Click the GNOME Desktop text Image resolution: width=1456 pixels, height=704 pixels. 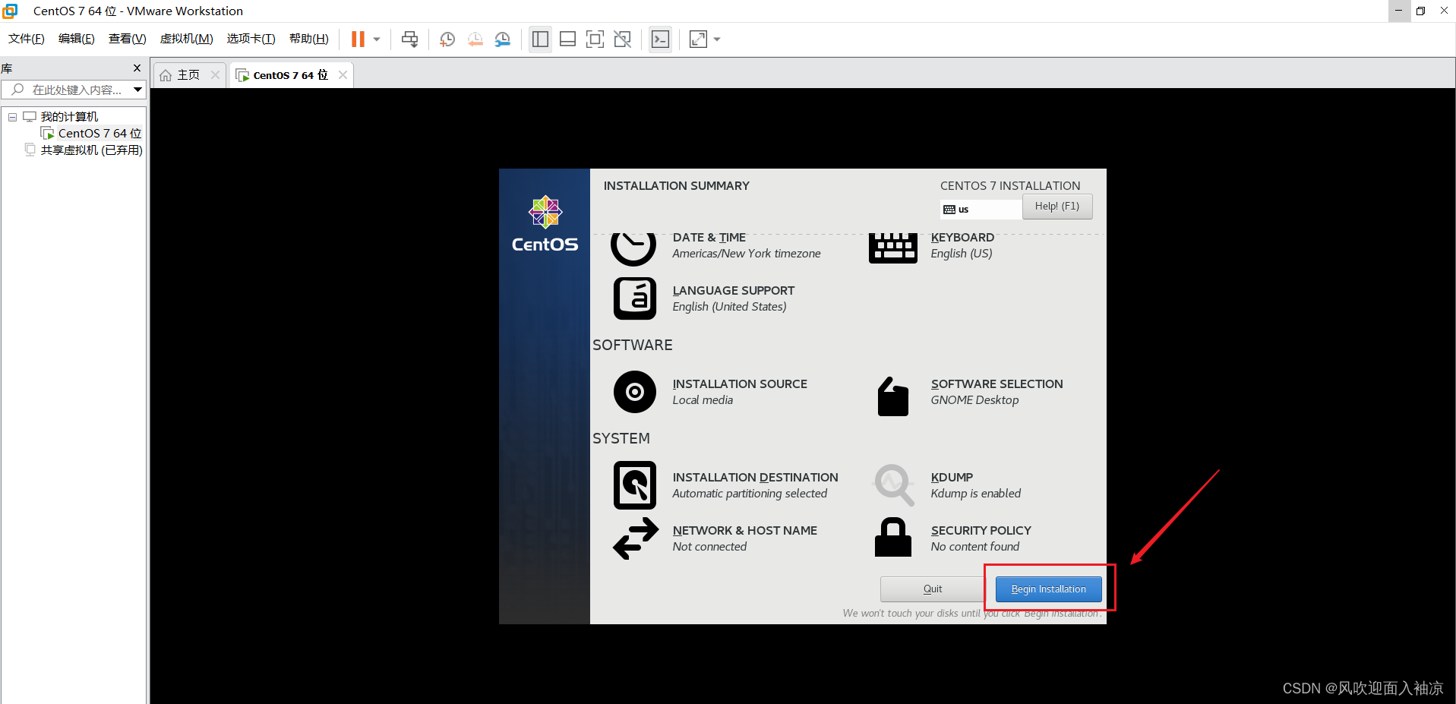click(975, 400)
